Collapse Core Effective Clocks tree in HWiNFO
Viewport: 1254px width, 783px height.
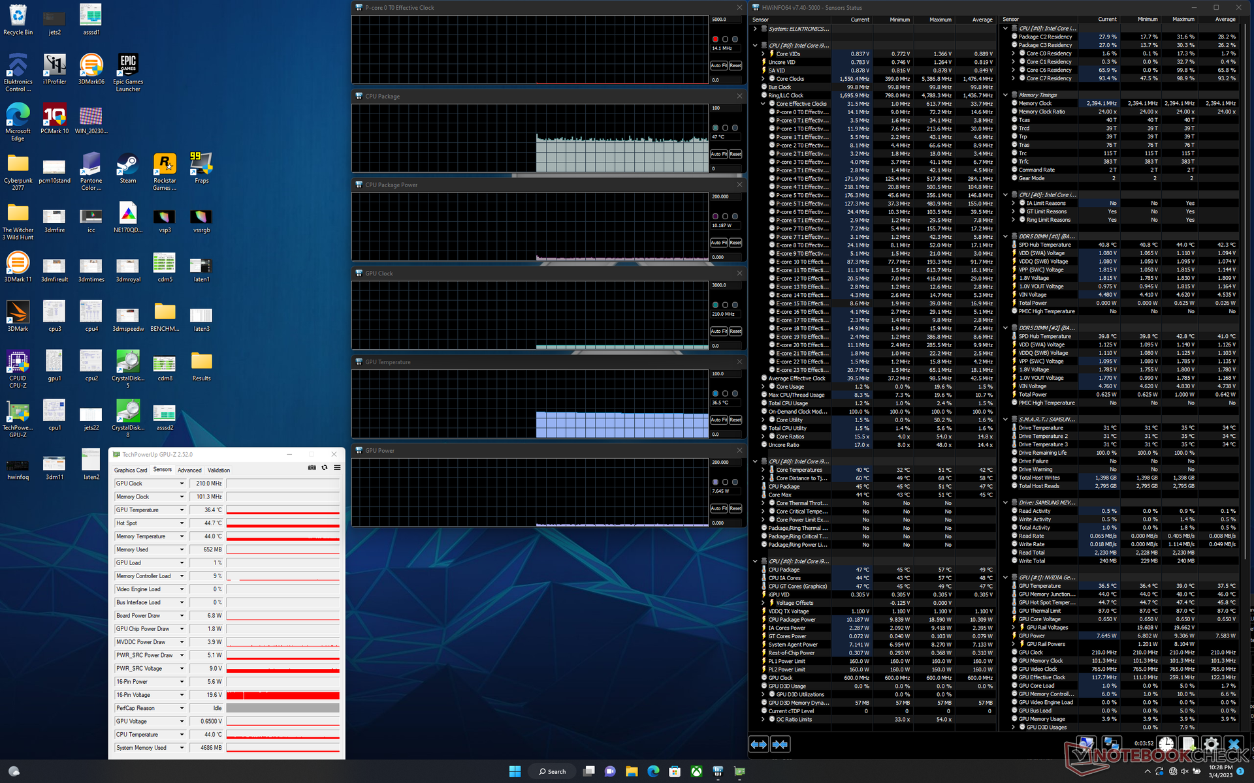[x=764, y=104]
